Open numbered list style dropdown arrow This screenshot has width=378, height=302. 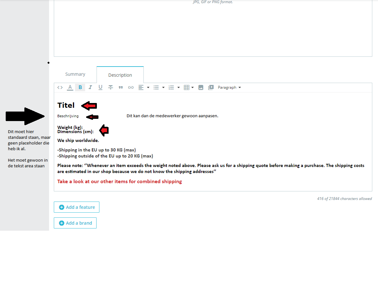pyautogui.click(x=179, y=87)
